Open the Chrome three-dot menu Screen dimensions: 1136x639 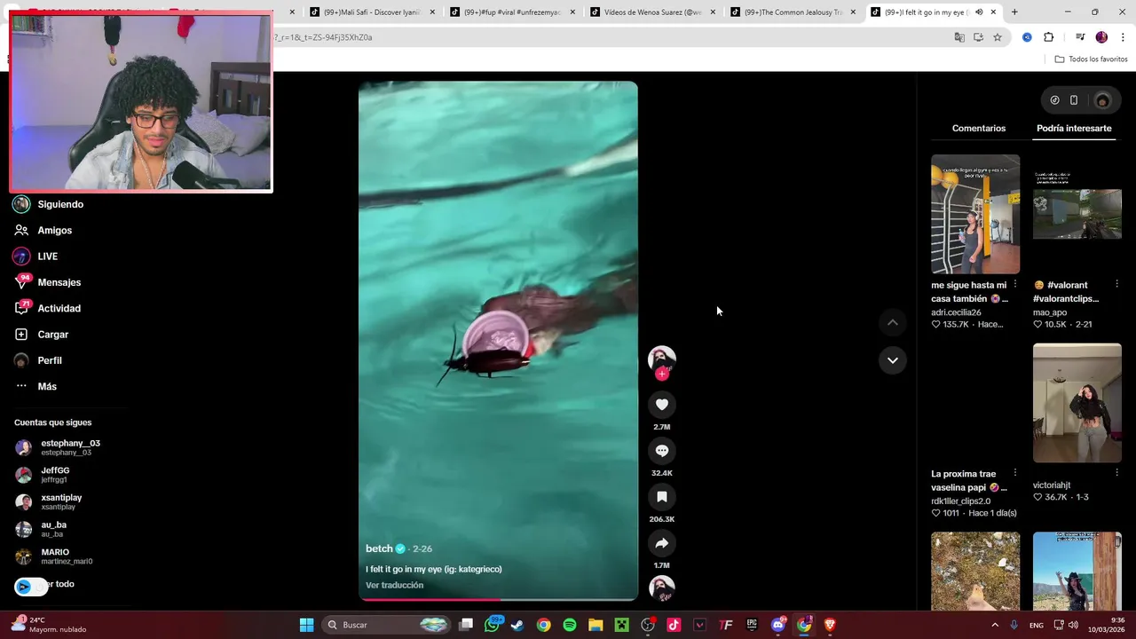point(1123,37)
